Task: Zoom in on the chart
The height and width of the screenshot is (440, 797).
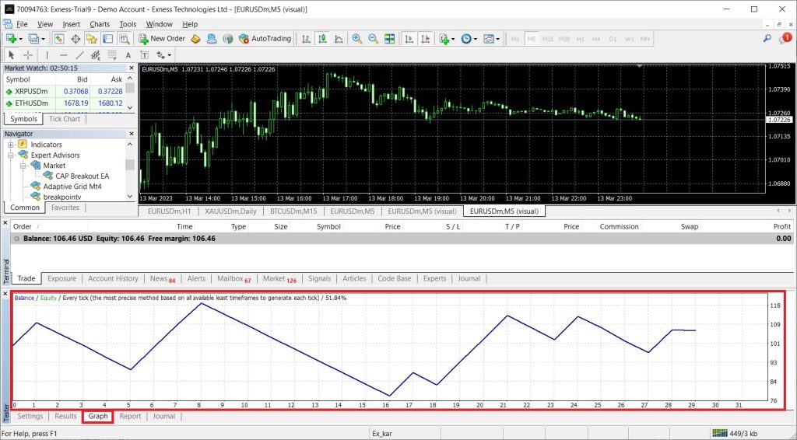Action: (356, 39)
